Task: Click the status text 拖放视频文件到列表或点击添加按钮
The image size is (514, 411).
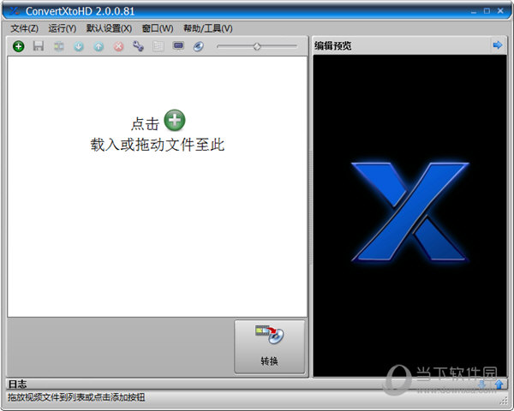Action: coord(76,397)
